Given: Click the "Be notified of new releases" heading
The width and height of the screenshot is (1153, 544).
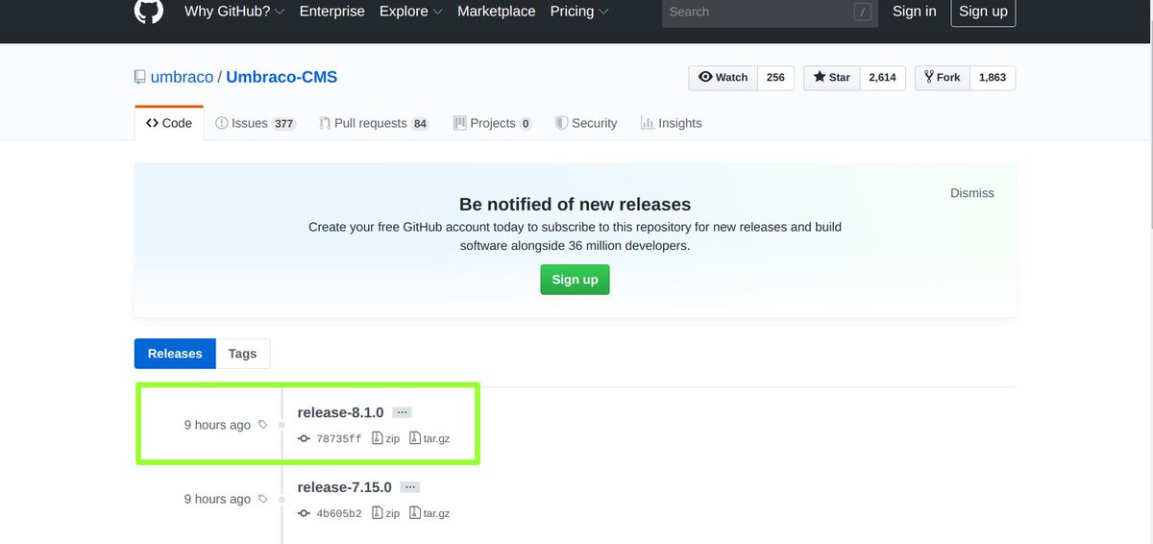Looking at the screenshot, I should 575,204.
